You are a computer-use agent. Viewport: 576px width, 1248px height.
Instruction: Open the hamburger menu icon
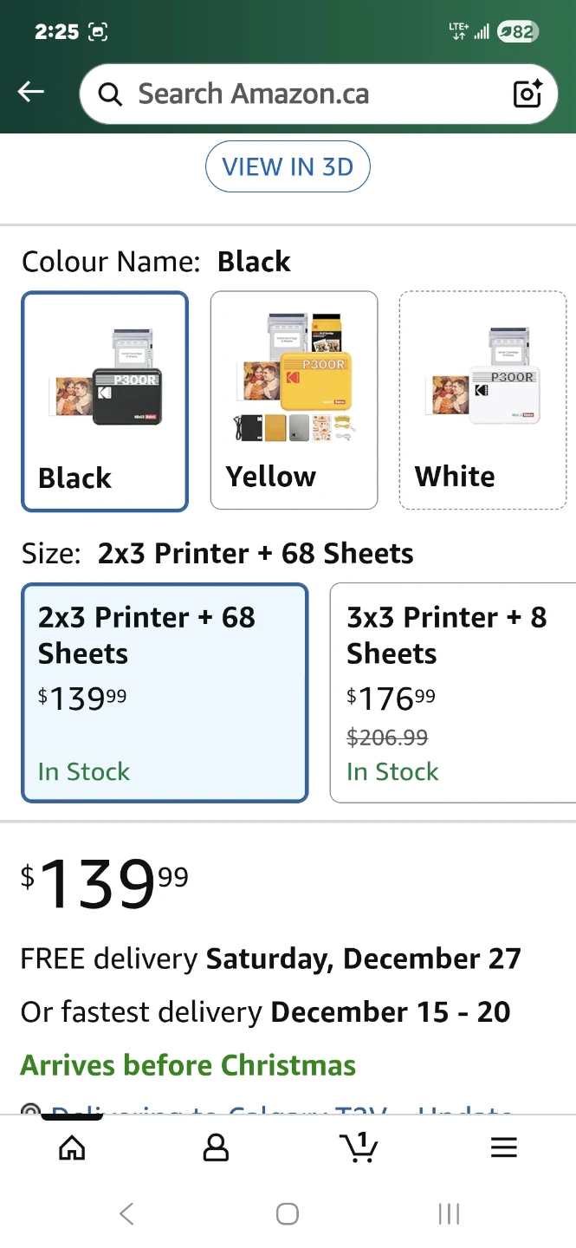[503, 1147]
